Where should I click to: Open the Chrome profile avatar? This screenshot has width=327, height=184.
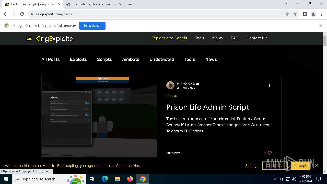[x=313, y=14]
